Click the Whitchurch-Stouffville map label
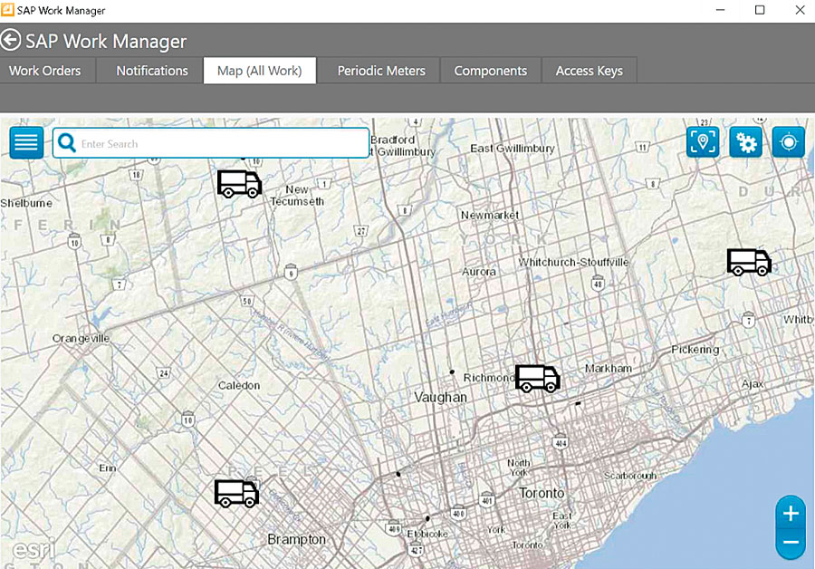 click(x=573, y=262)
